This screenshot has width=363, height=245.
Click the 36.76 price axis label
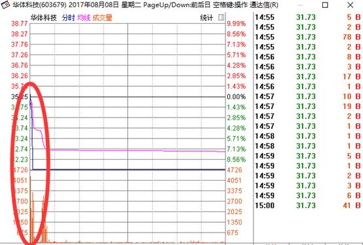pos(20,65)
